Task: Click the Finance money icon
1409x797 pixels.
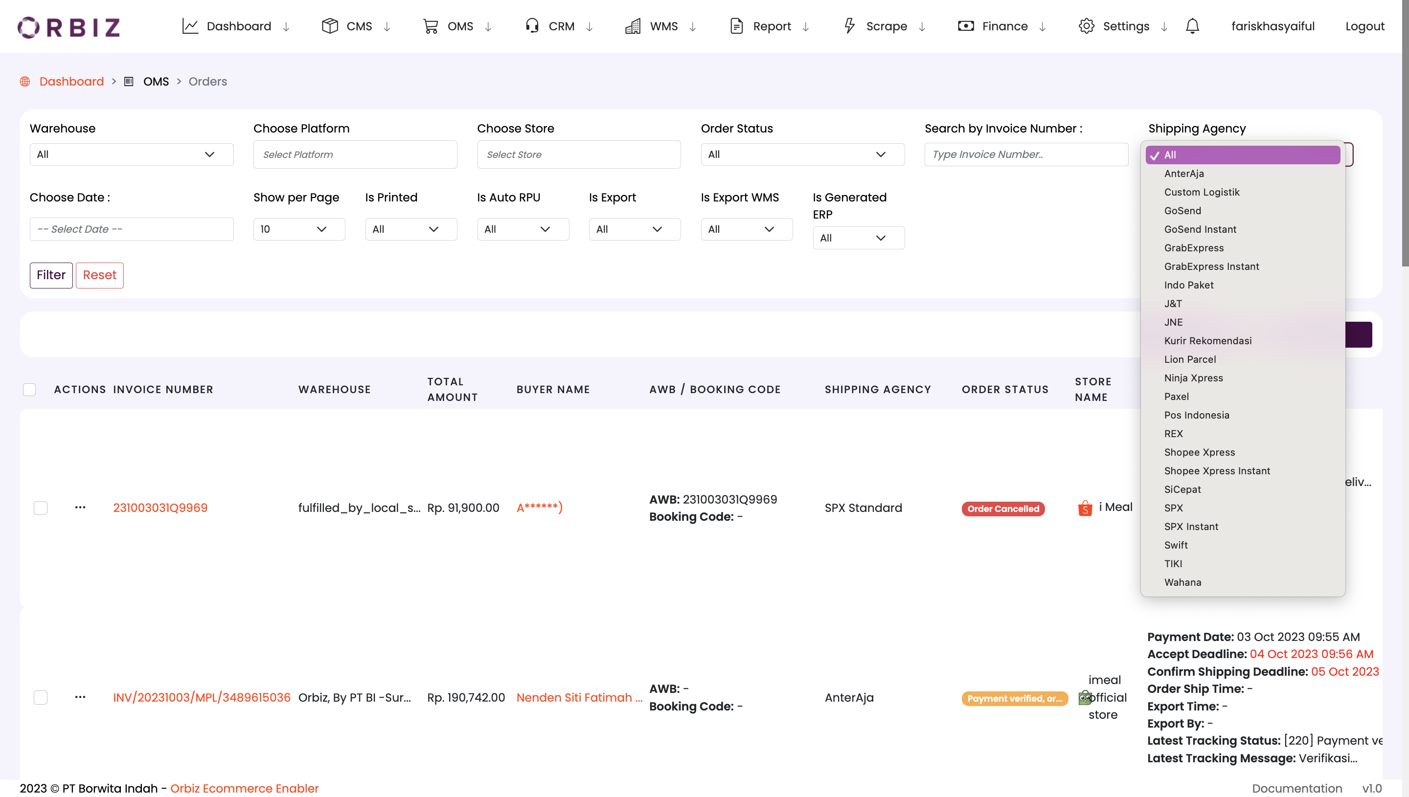Action: 965,26
